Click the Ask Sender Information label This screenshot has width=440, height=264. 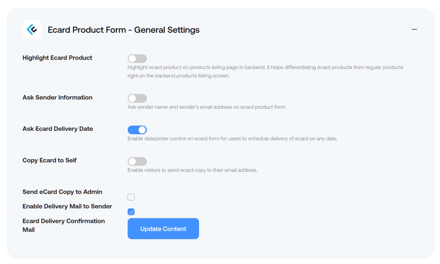[57, 98]
